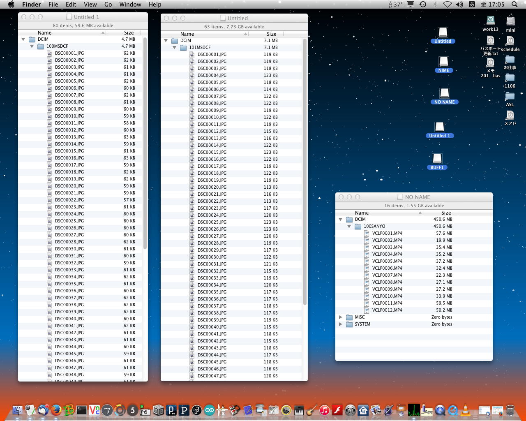Screen dimensions: 526x421
Task: Expand the MISC folder in NO NAME
Action: point(341,317)
